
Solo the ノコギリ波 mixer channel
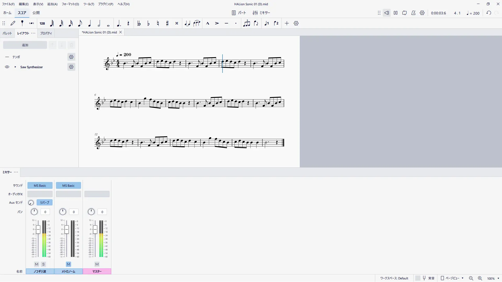43,264
